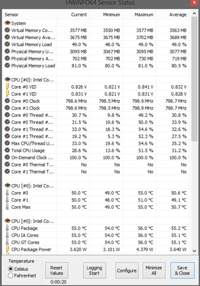Reset Values of all sensors

pos(57,270)
